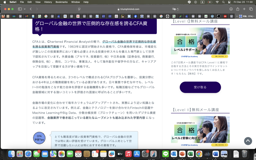
Task: Select the Facebook icon in the toolbar
Action: [135, 16]
